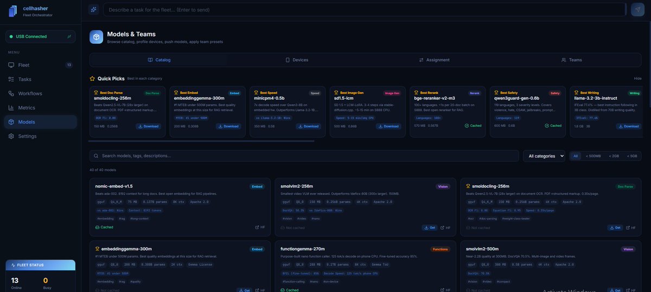Switch to the Teams tab

click(571, 60)
